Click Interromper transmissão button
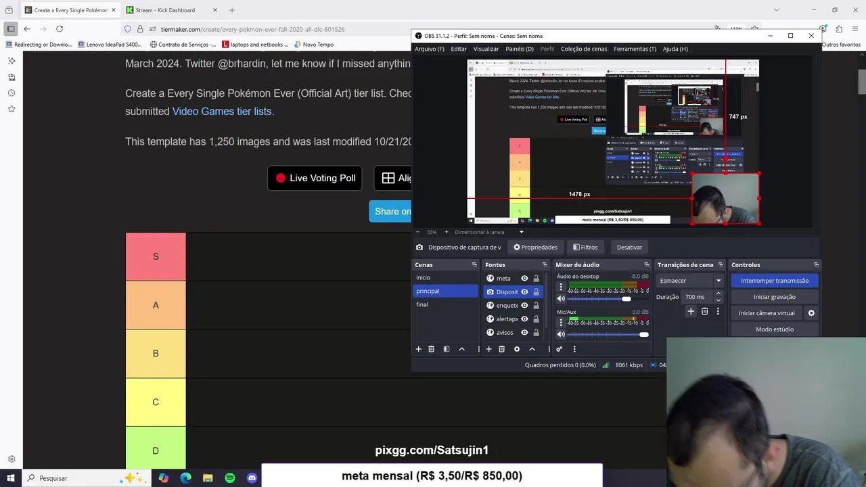This screenshot has height=487, width=866. pos(775,281)
